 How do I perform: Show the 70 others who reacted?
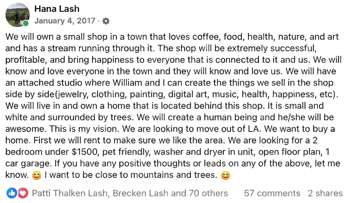[208, 193]
